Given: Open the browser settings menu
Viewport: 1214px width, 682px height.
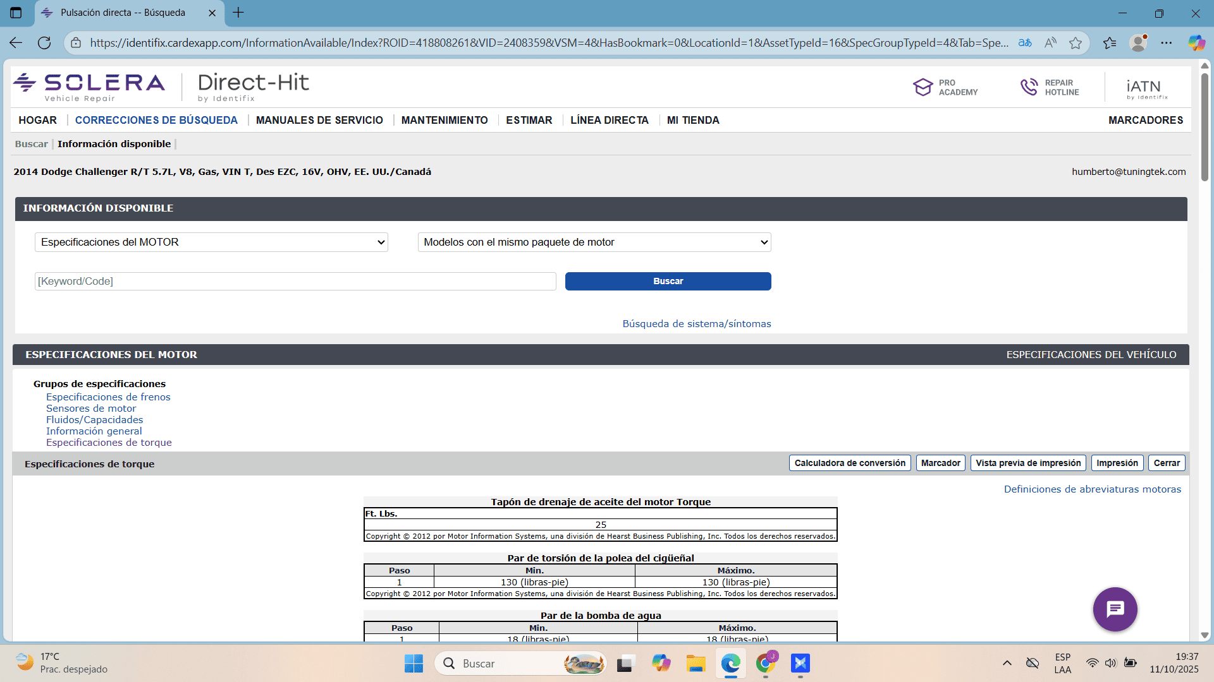Looking at the screenshot, I should coord(1168,42).
